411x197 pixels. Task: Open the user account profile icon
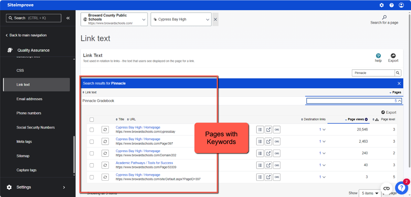pos(401,5)
